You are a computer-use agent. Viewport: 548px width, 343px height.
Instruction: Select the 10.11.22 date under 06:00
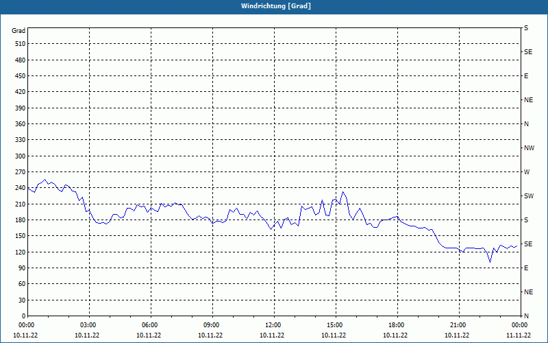(x=149, y=335)
